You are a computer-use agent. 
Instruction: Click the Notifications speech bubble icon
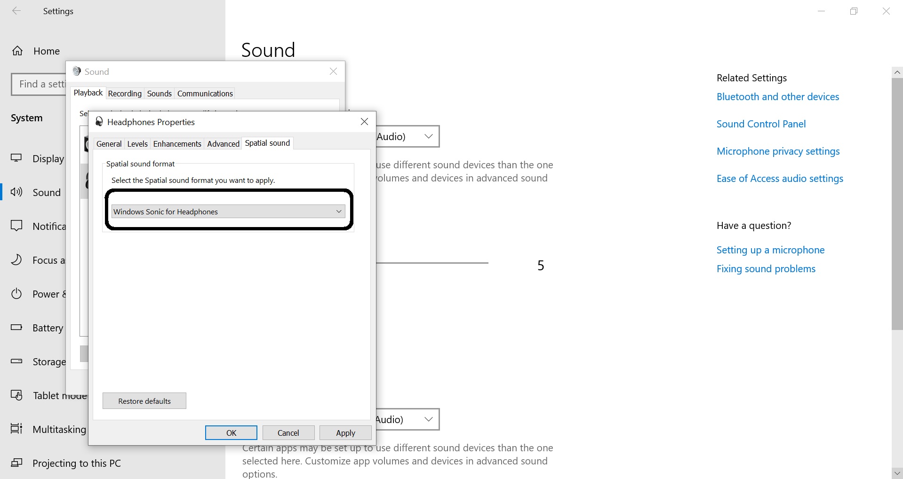point(16,226)
